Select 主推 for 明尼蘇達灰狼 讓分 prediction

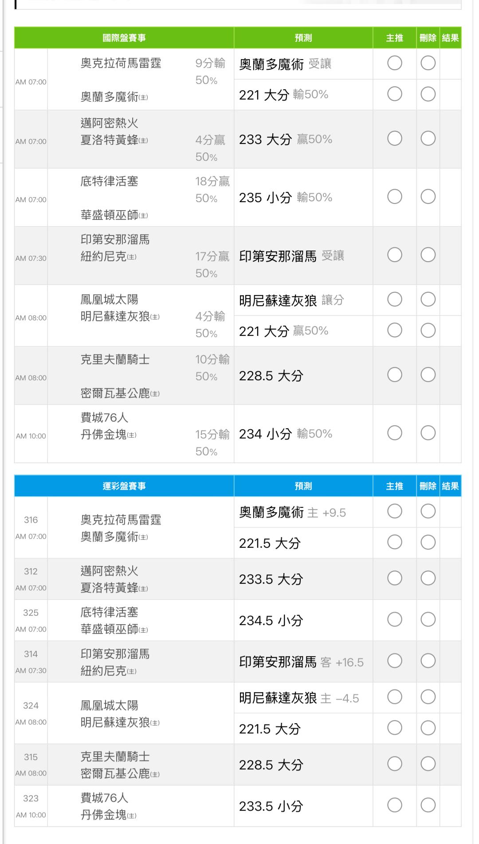(394, 299)
